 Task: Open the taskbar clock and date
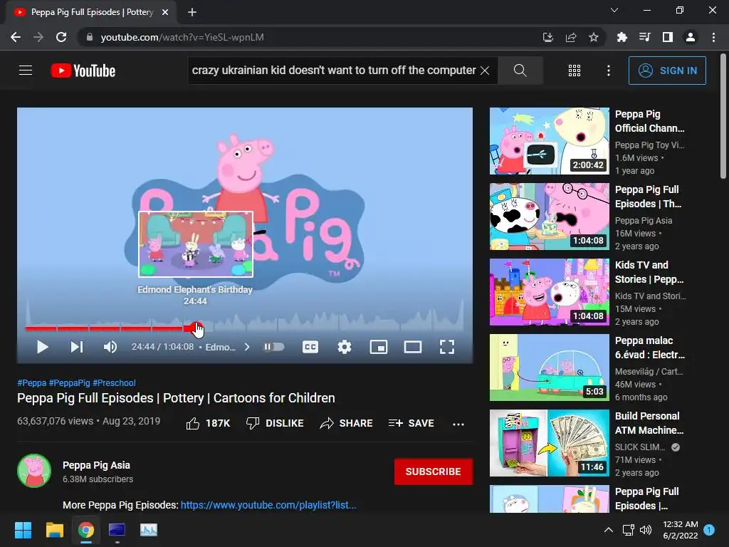coord(680,530)
